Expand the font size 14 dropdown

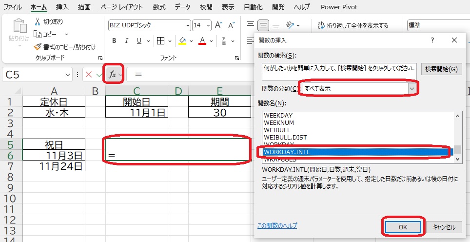(x=209, y=25)
